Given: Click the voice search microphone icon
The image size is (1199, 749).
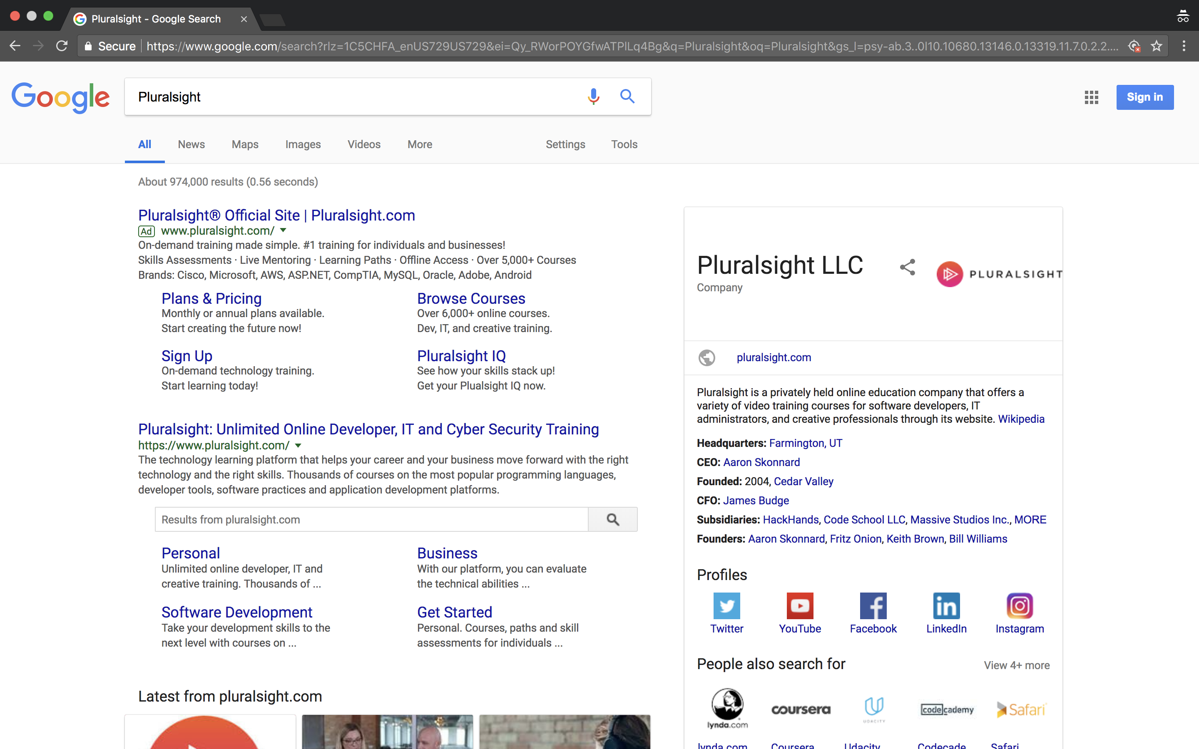Looking at the screenshot, I should click(x=593, y=96).
